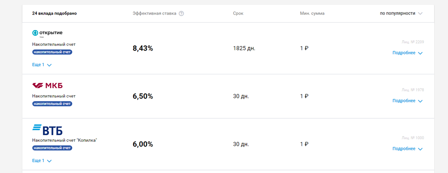448x173 pixels.
Task: Click the Otkritie bank logo
Action: 47,33
